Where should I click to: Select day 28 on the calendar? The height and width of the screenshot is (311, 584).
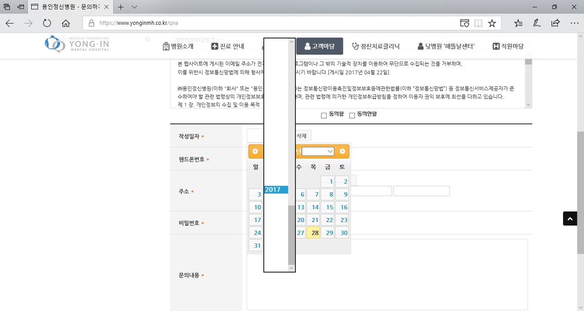pos(314,232)
